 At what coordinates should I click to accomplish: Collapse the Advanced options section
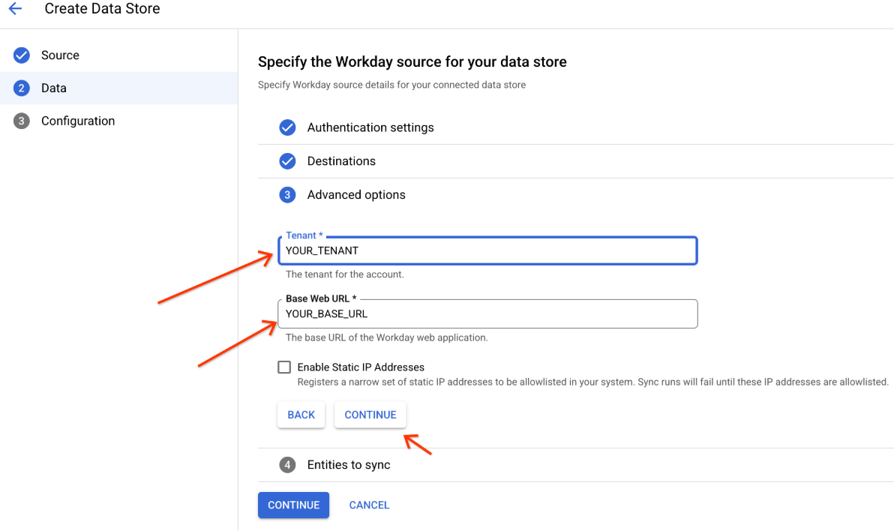(576, 195)
